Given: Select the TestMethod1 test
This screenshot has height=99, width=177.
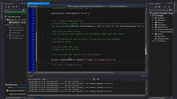Looking at the screenshot, I should pyautogui.click(x=16, y=33).
